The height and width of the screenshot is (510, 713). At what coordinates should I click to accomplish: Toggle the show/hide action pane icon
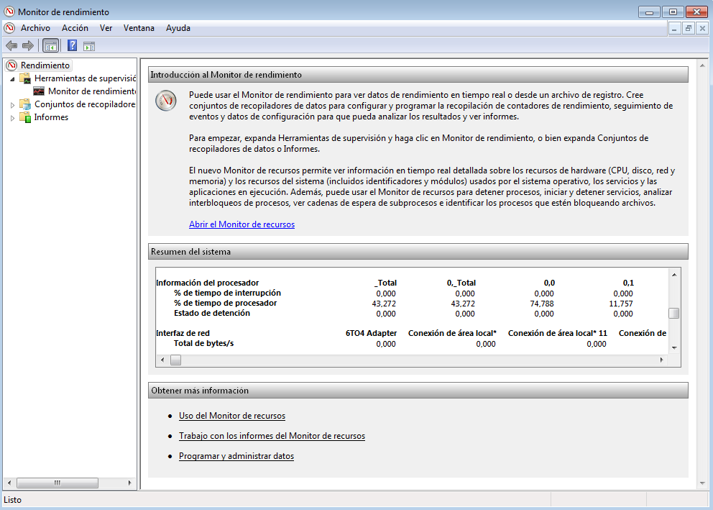[89, 46]
